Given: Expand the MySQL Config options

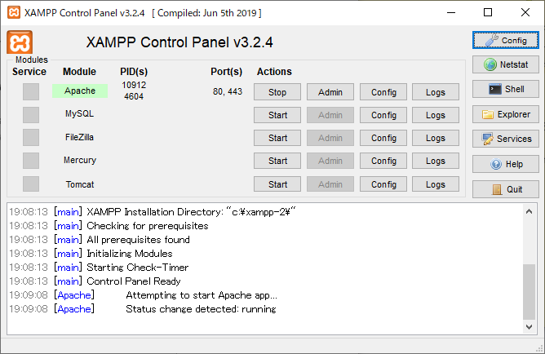Looking at the screenshot, I should pos(383,115).
